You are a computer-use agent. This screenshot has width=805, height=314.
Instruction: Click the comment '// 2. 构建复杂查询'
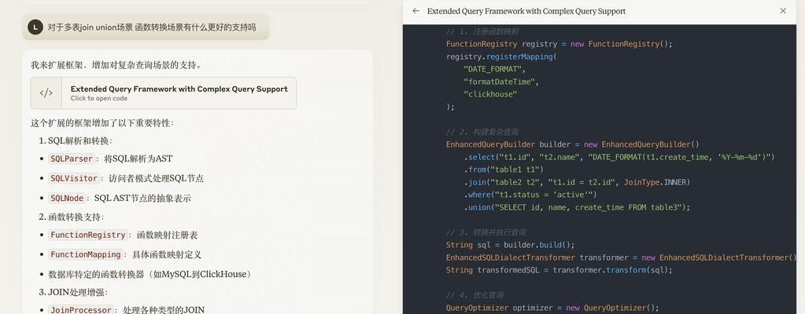tap(482, 132)
